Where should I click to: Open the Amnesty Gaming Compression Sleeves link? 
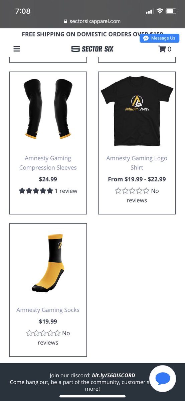48,163
